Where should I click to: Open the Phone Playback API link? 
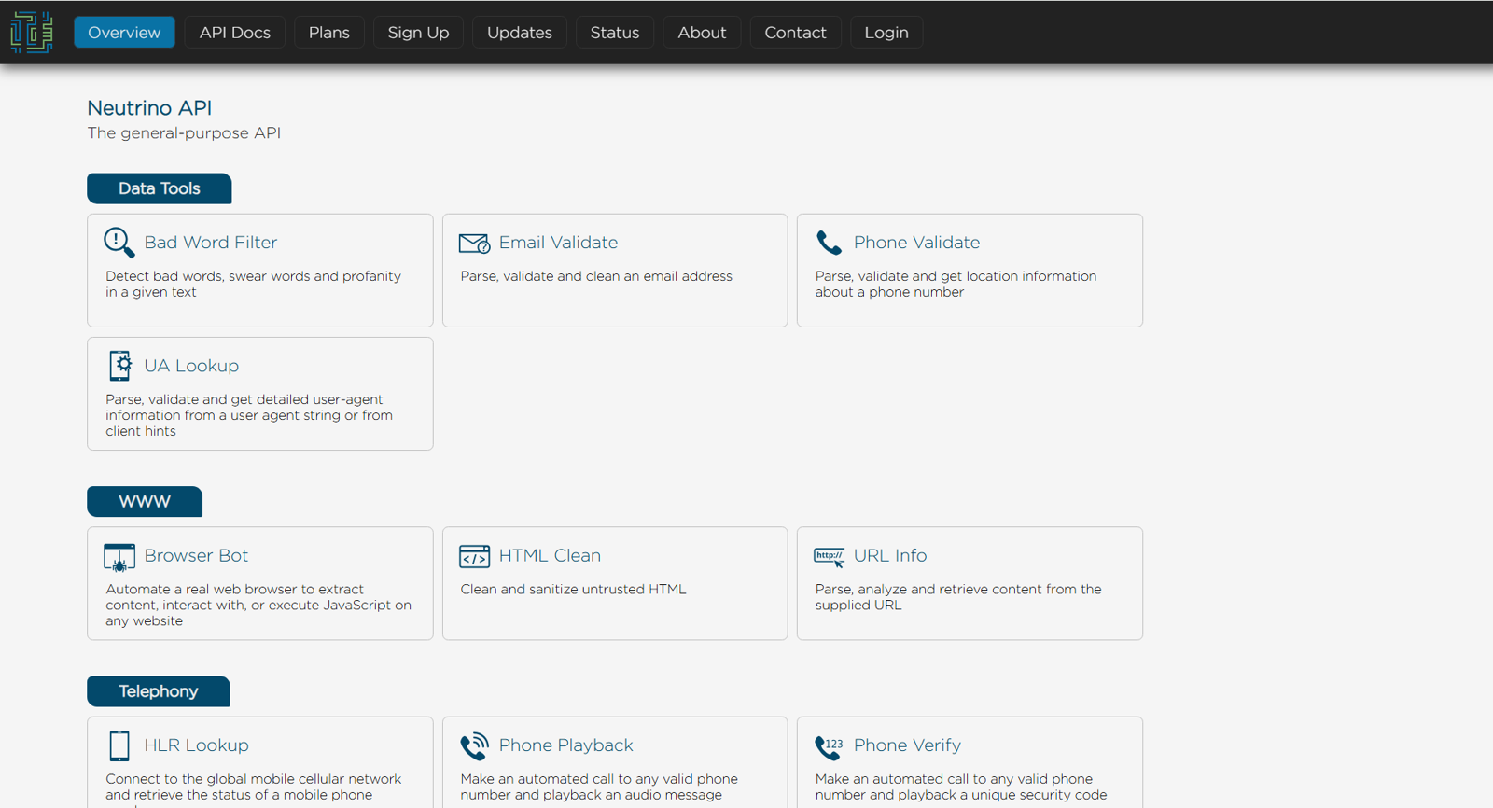click(x=565, y=745)
